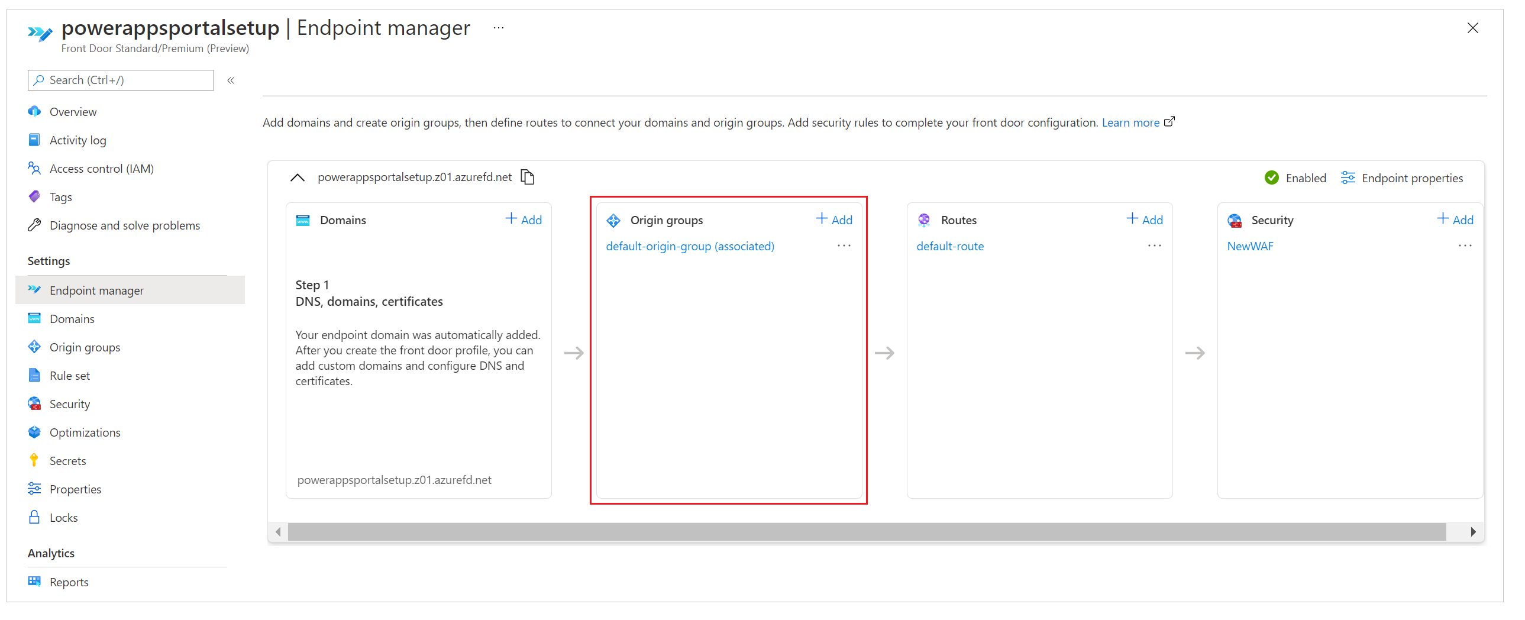Open default-origin-group (associated) link

(690, 246)
